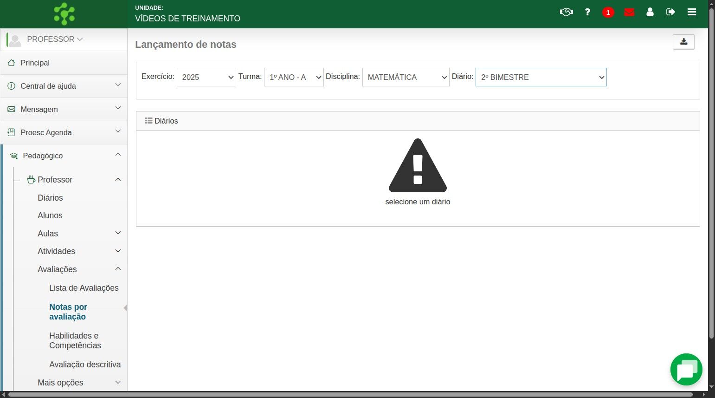Click the house icon beside Principal
715x398 pixels.
pos(12,63)
